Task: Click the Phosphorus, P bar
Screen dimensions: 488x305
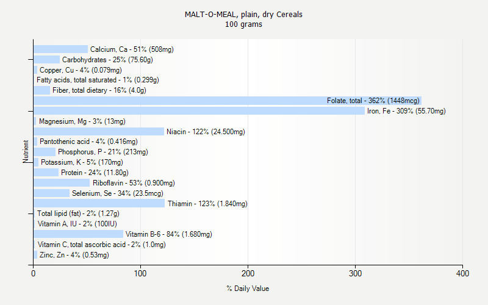Action: (x=45, y=152)
